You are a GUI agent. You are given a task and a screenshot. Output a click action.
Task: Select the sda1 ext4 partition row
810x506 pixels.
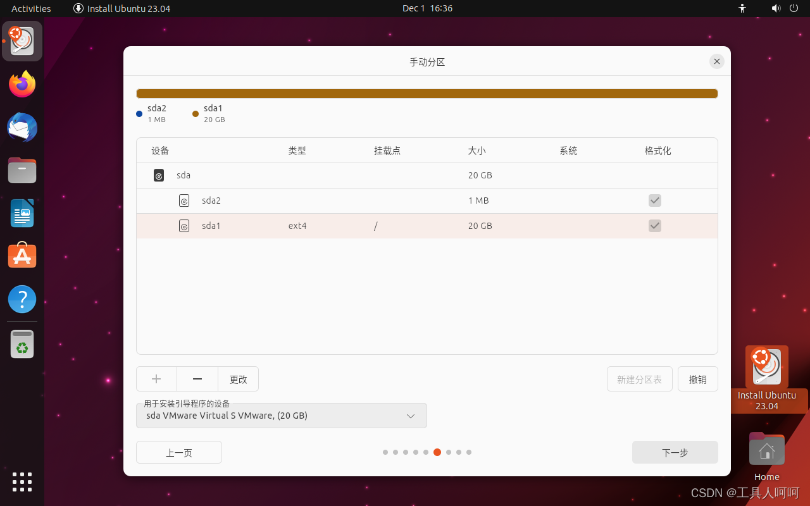tap(427, 226)
